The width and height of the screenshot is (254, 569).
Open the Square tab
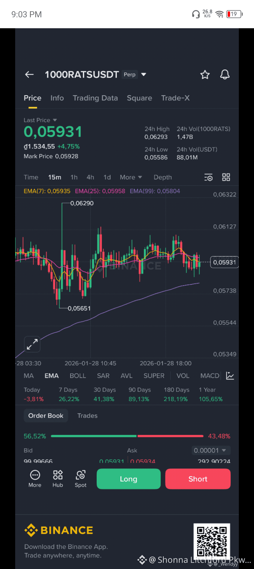(x=139, y=98)
